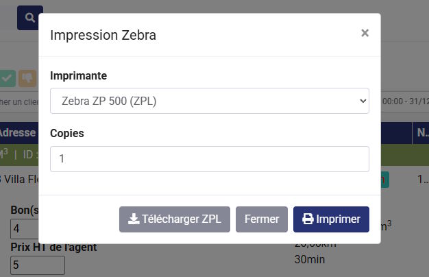429x277 pixels.
Task: Select the Villa address row entry
Action: 18,180
